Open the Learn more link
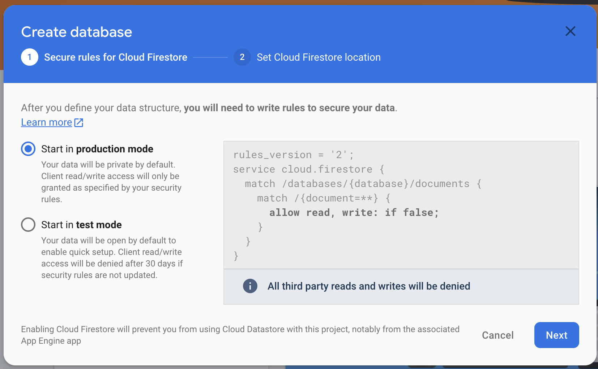The height and width of the screenshot is (369, 598). click(47, 122)
